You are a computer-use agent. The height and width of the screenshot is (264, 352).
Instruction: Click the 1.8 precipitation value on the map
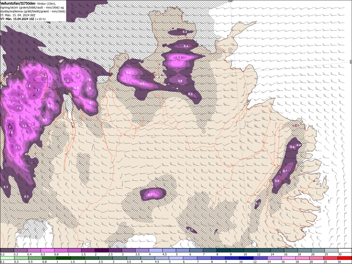(11, 133)
